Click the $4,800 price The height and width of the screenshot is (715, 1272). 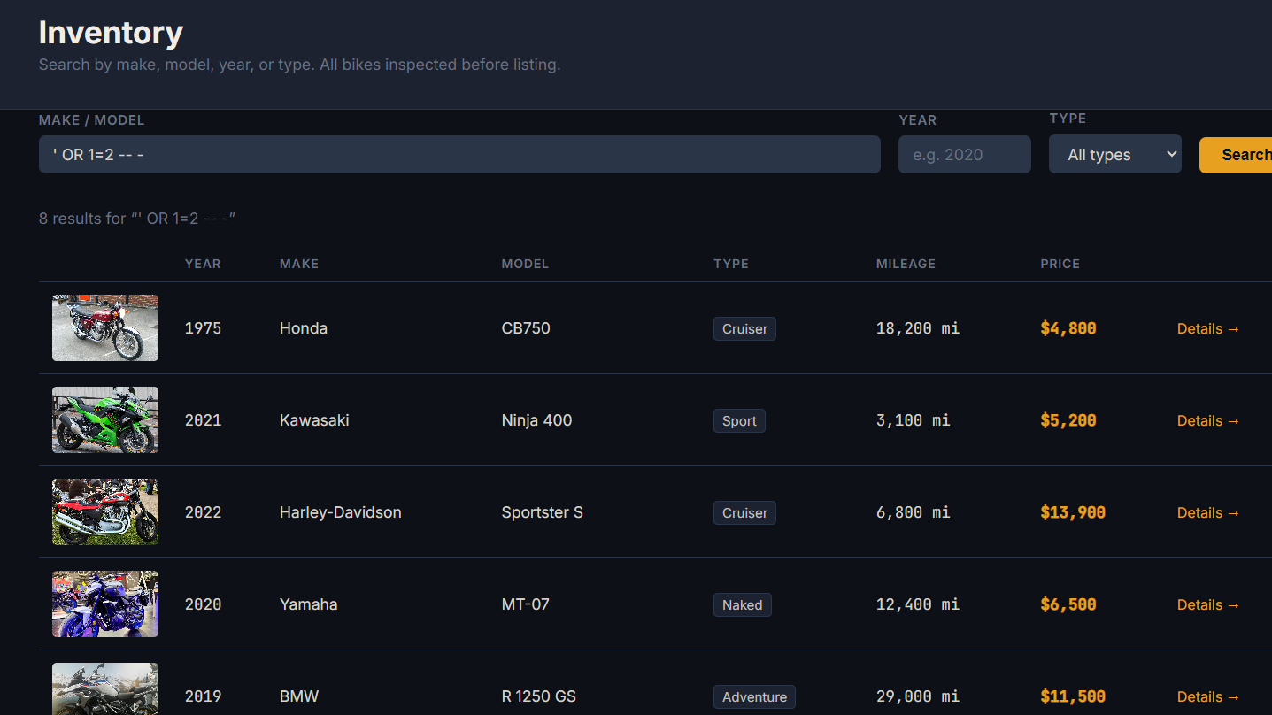(x=1068, y=328)
